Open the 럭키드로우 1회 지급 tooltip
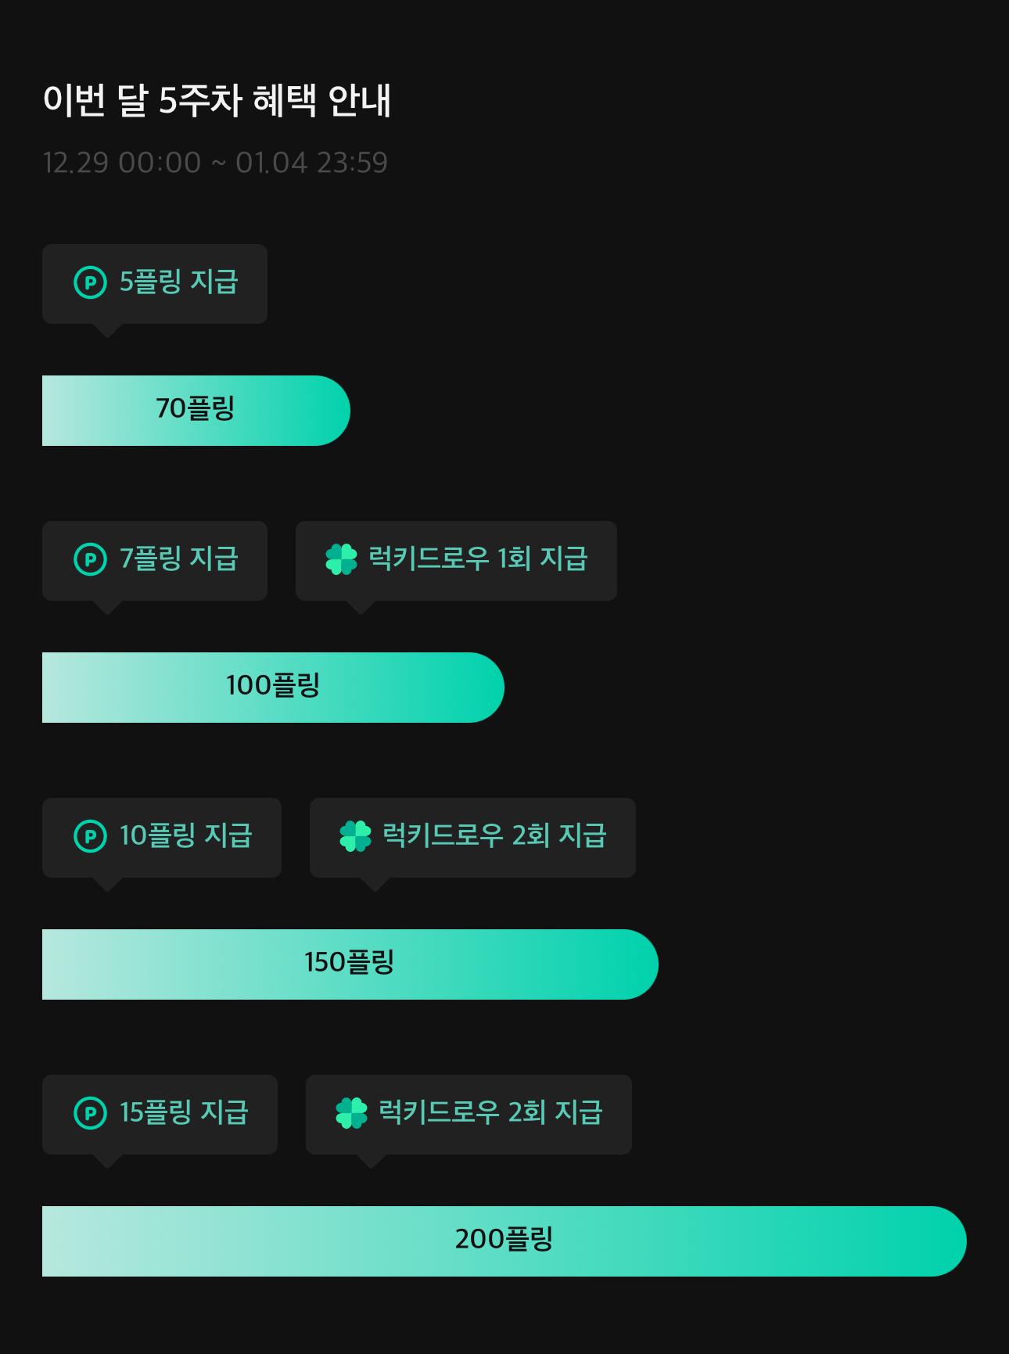Screen dimensions: 1009x1354 coord(456,561)
